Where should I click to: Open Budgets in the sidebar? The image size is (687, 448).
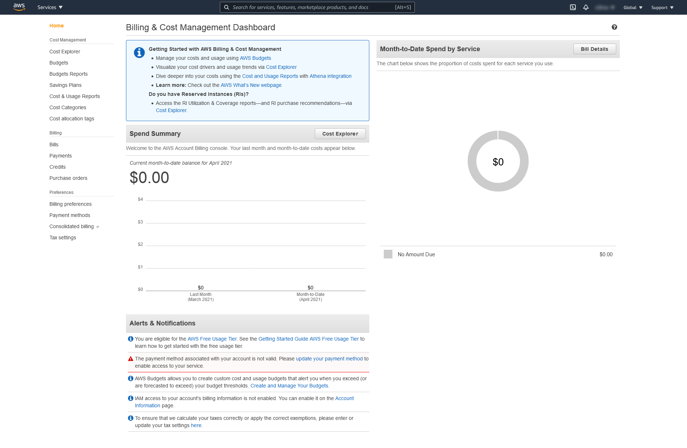[x=59, y=63]
